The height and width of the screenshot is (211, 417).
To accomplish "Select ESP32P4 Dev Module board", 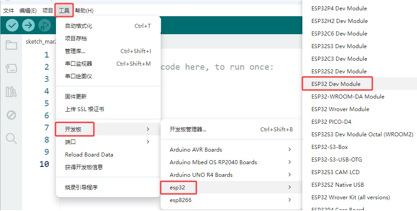I will [360, 9].
